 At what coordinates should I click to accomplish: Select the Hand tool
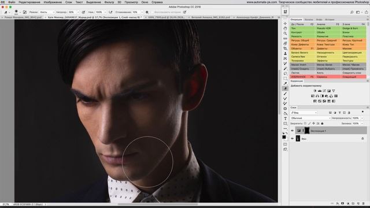pos(285,28)
